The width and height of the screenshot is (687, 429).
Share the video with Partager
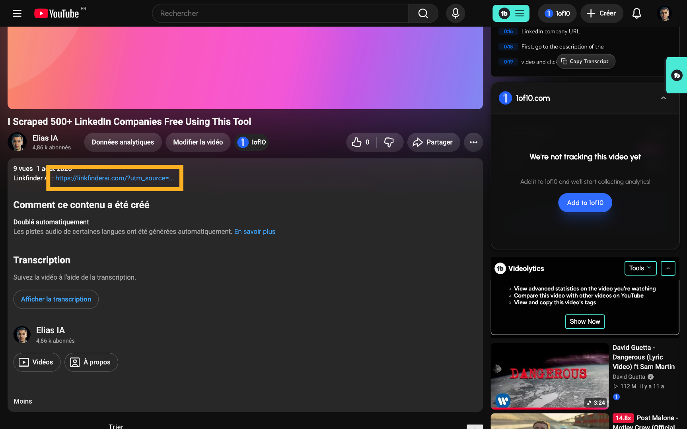pyautogui.click(x=433, y=142)
